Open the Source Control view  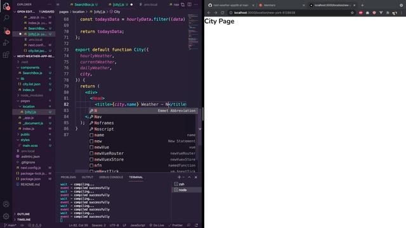point(6,30)
